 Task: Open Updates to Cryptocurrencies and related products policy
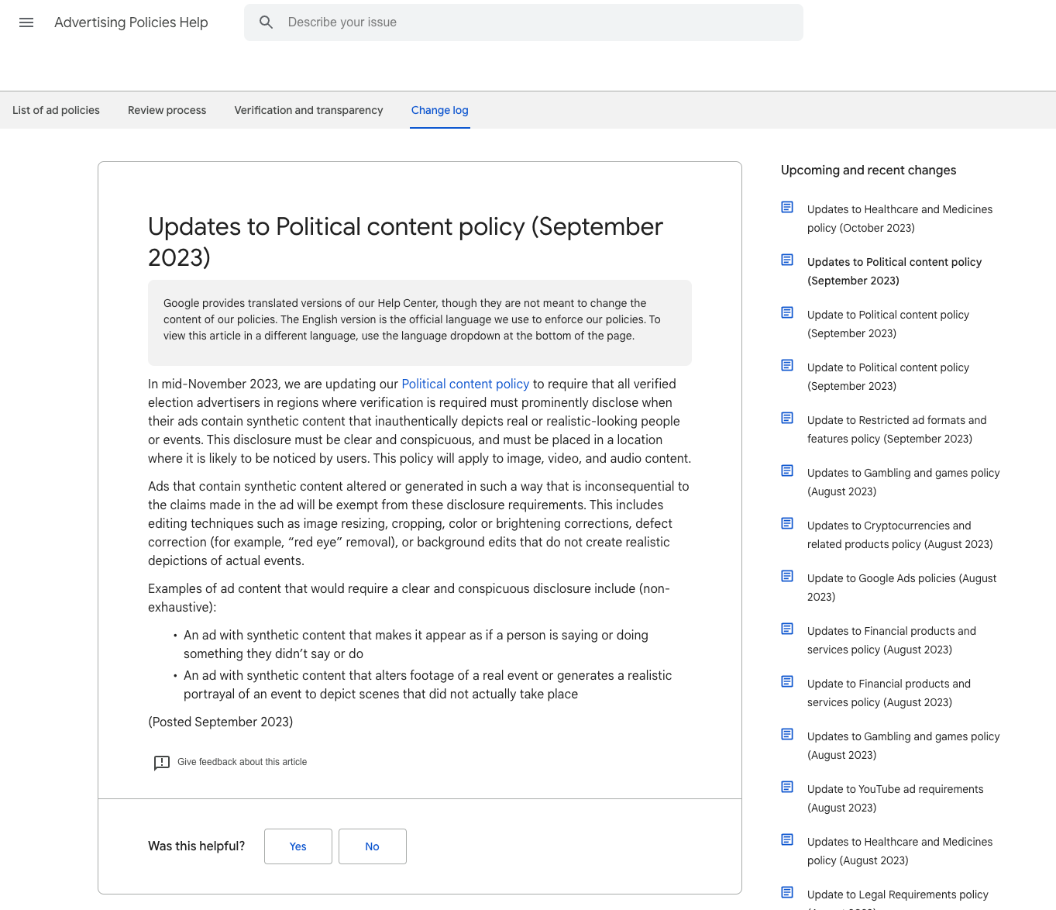coord(899,535)
